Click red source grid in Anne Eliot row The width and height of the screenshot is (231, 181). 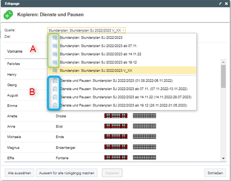116,126
